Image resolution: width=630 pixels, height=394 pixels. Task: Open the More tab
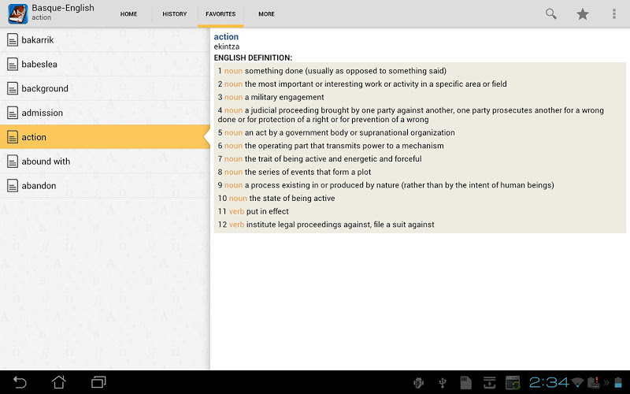click(266, 14)
